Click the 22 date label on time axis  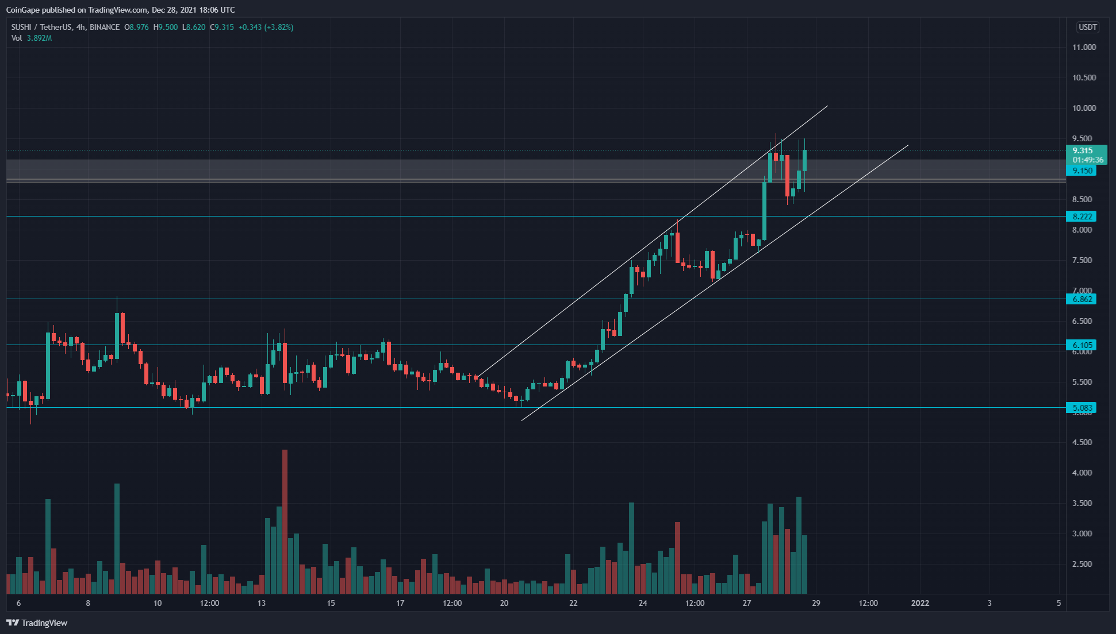point(573,603)
